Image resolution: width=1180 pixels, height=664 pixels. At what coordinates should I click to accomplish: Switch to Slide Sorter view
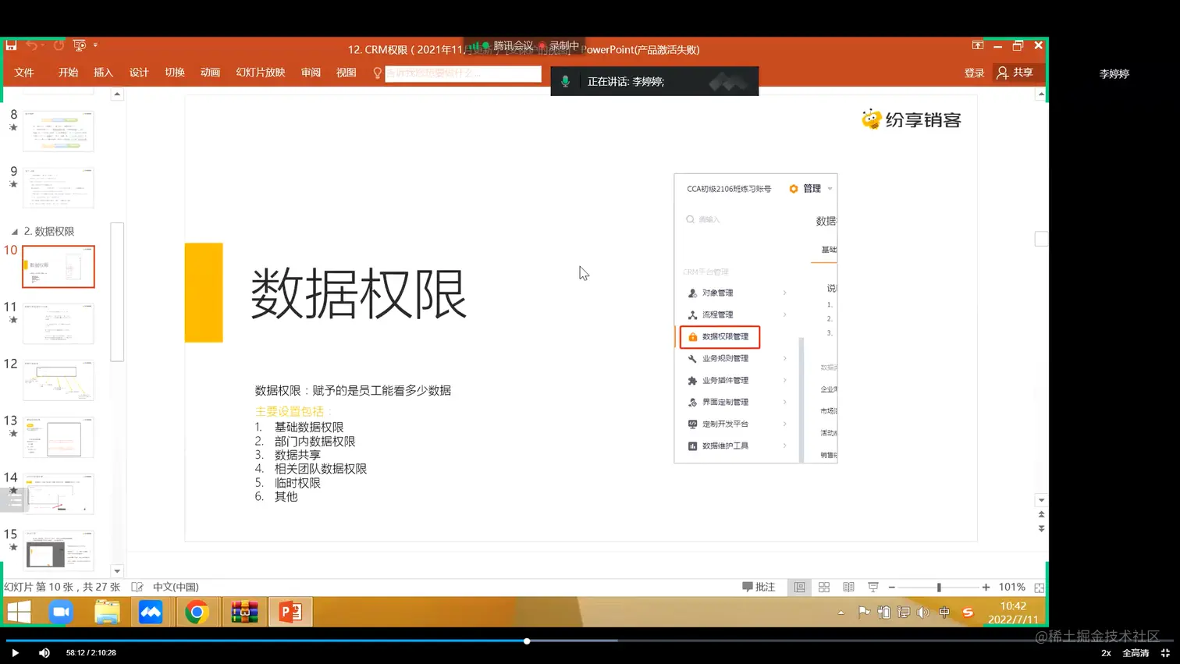pos(824,588)
